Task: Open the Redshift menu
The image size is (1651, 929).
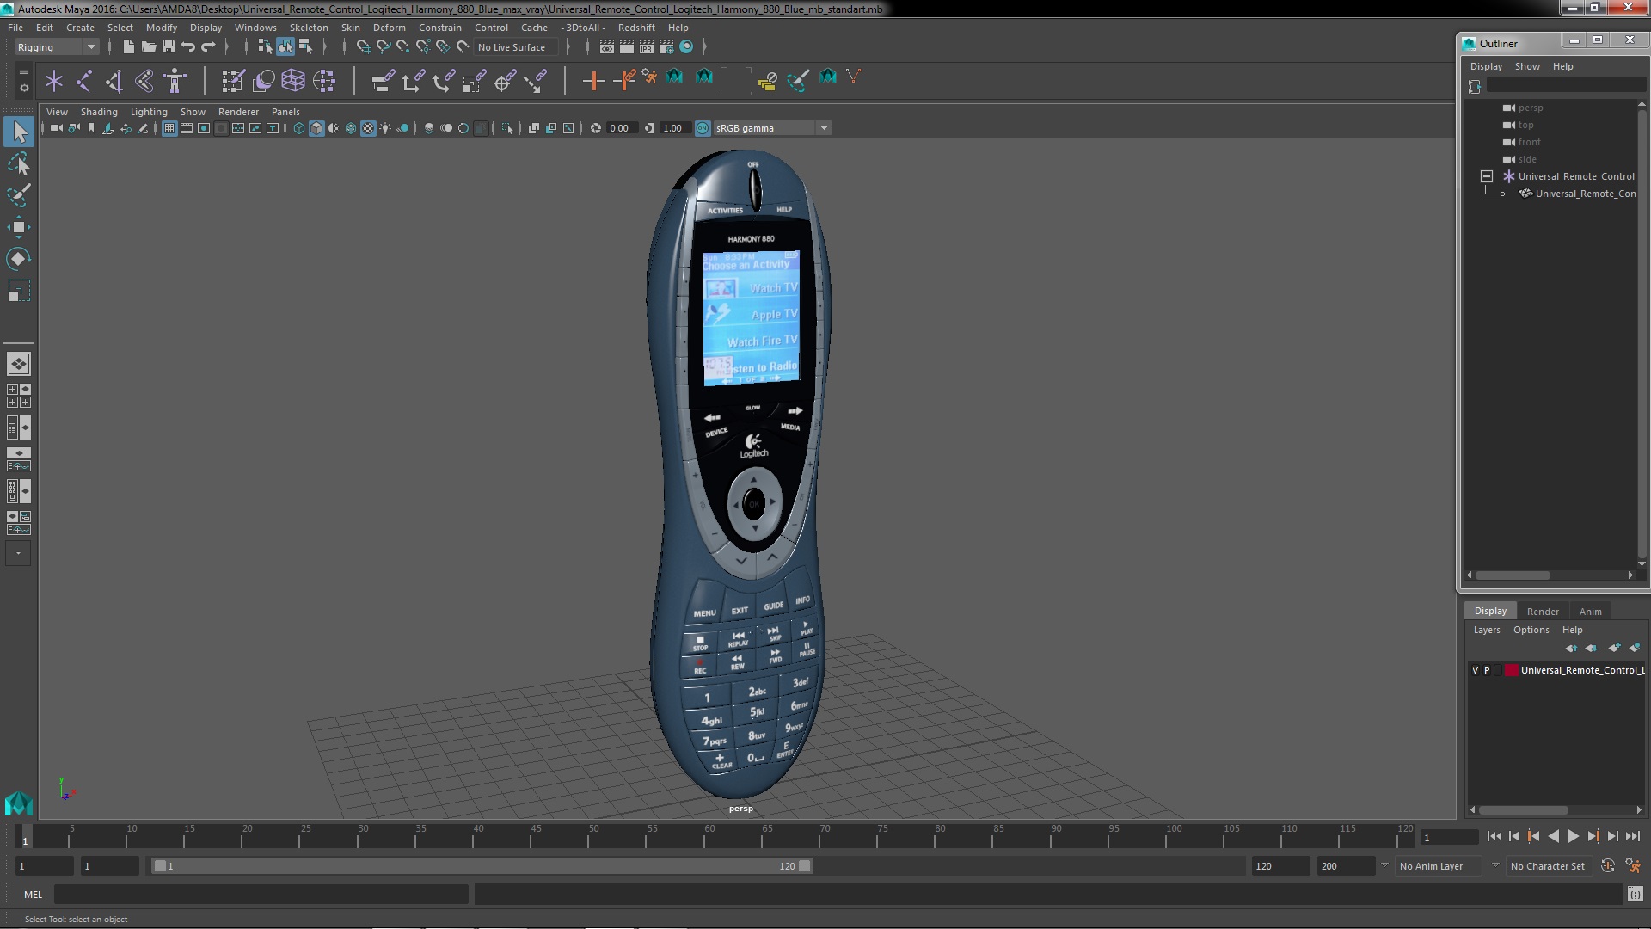Action: pos(636,28)
